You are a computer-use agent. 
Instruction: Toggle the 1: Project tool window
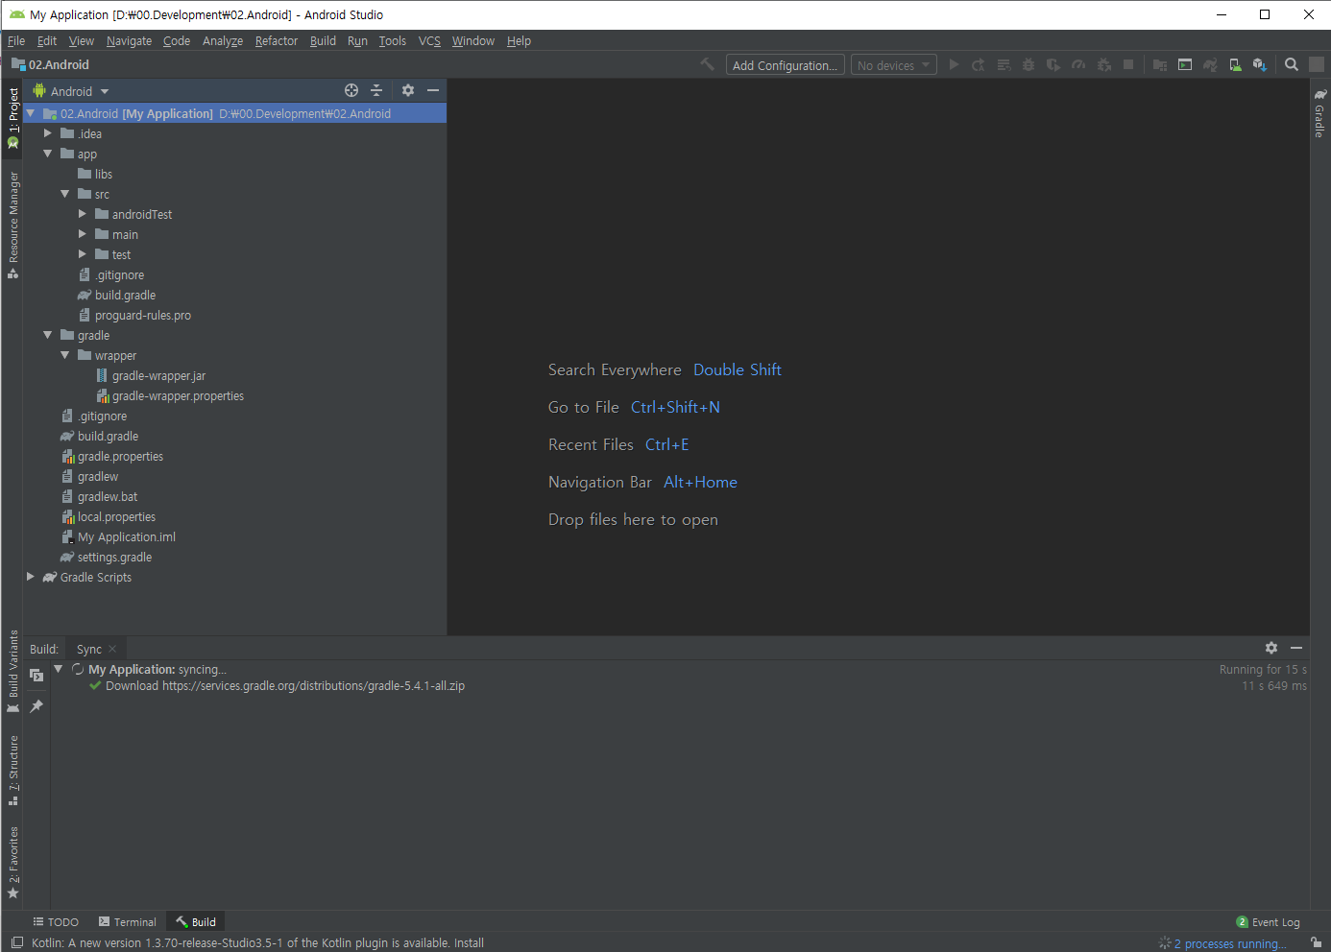[x=12, y=117]
